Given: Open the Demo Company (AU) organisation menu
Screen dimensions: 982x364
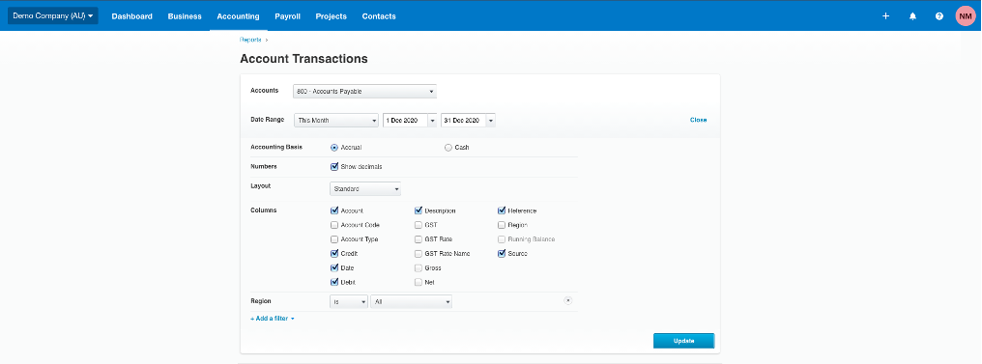Looking at the screenshot, I should pos(52,15).
